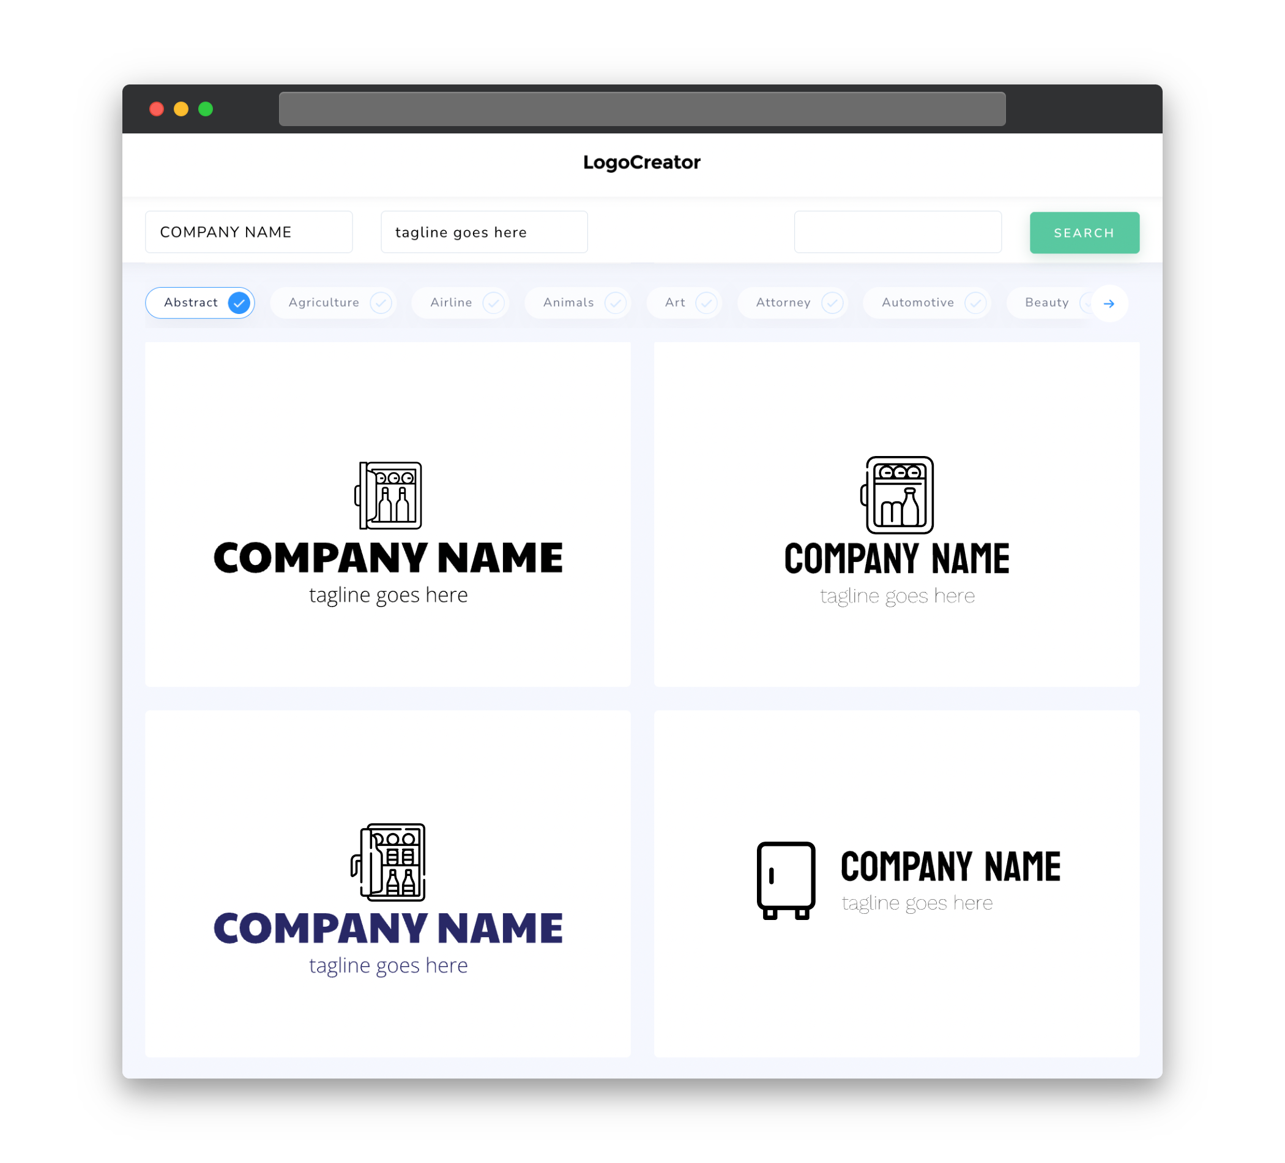Open the Attorney category filter dropdown
The image size is (1285, 1163).
pos(795,302)
